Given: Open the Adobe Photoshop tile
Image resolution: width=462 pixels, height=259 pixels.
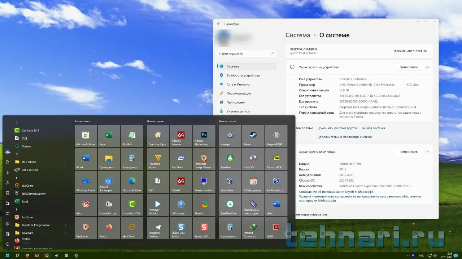Looking at the screenshot, I should pos(204,136).
